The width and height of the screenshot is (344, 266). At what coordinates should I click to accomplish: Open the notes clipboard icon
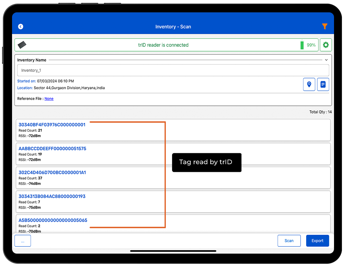[x=323, y=84]
